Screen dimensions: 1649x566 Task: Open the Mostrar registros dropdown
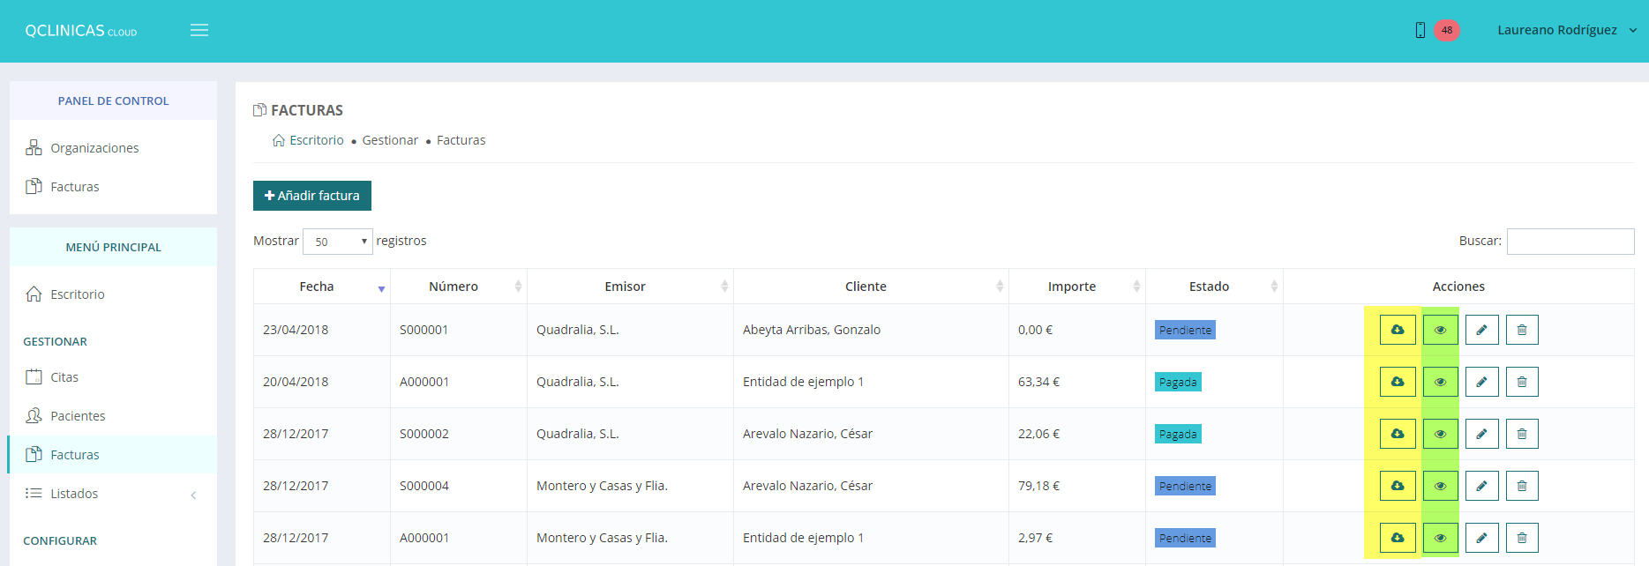click(338, 242)
